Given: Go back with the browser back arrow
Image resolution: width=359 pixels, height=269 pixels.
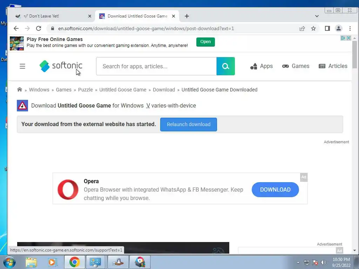Looking at the screenshot, I should coord(16,28).
